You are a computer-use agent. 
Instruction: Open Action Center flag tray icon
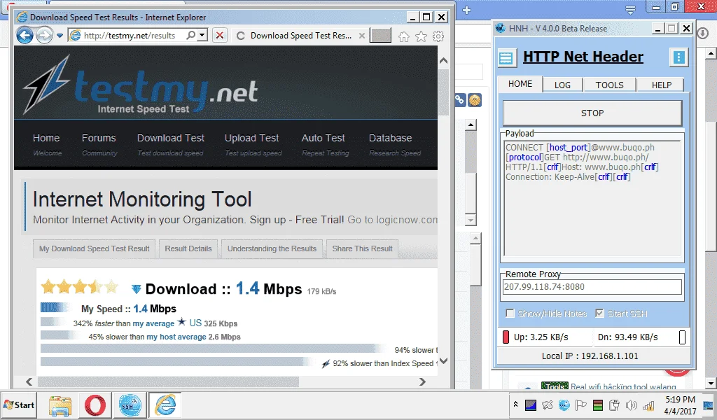pyautogui.click(x=580, y=405)
